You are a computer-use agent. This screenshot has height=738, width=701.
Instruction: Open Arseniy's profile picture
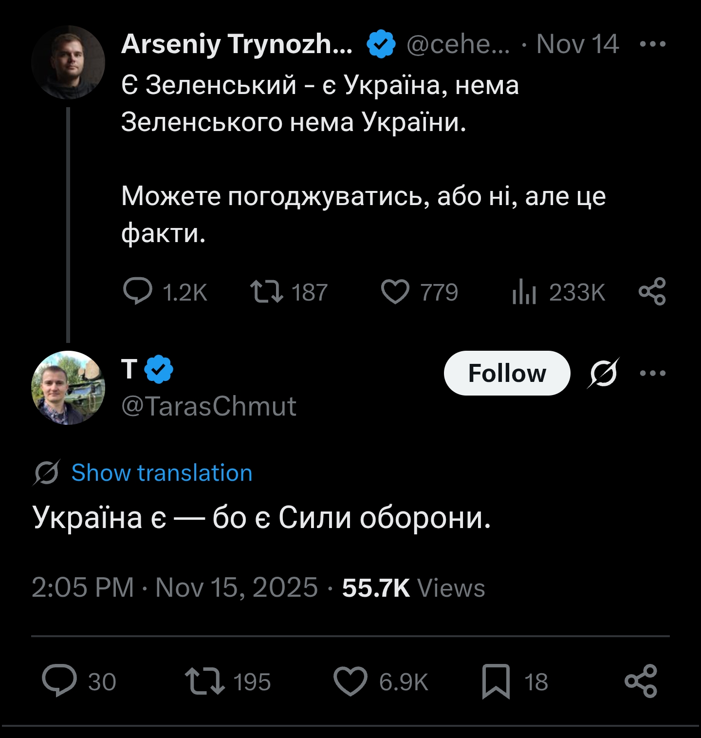68,62
